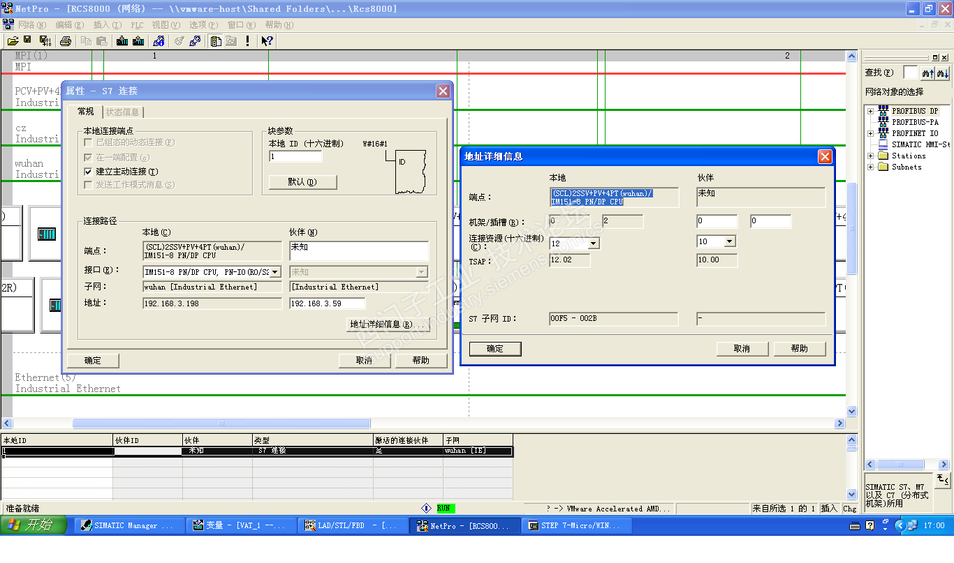The image size is (954, 563).
Task: Click 确定 in the address details dialog
Action: pos(495,349)
